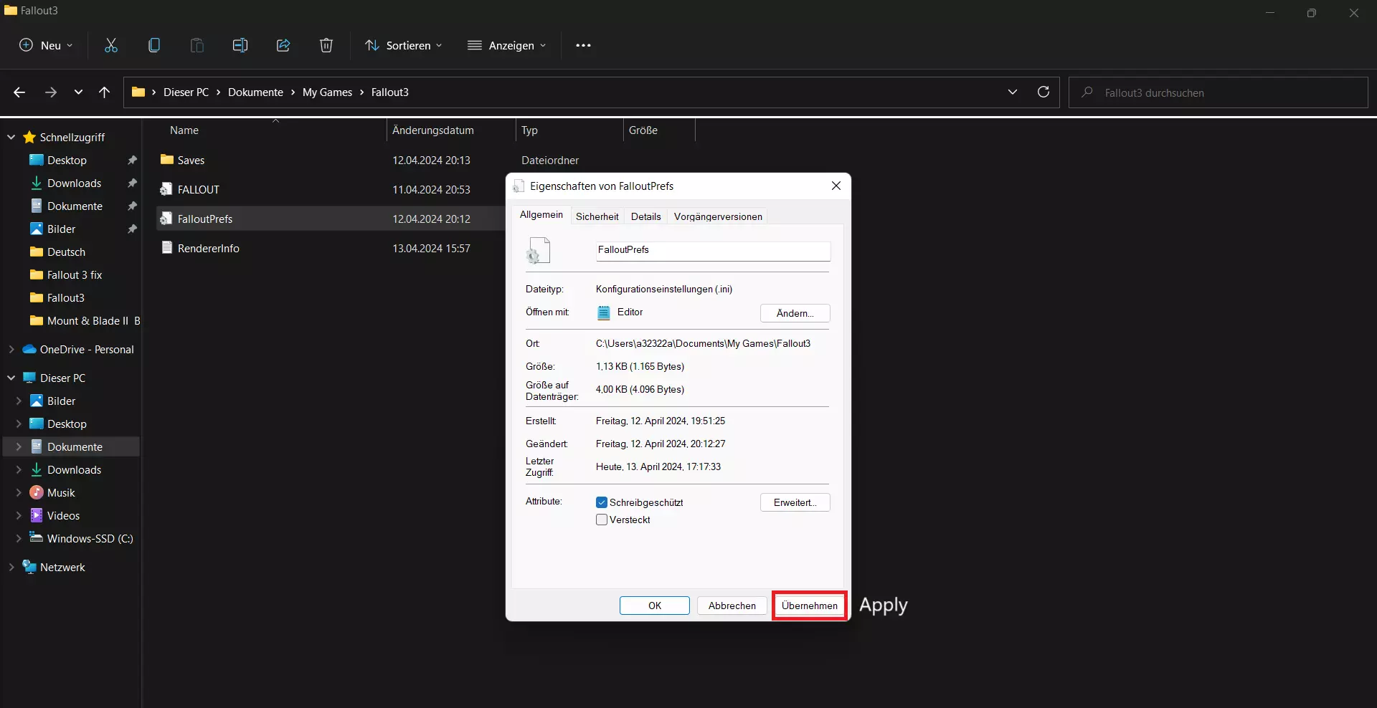Switch to the Vorgängerversionen tab

click(x=718, y=216)
